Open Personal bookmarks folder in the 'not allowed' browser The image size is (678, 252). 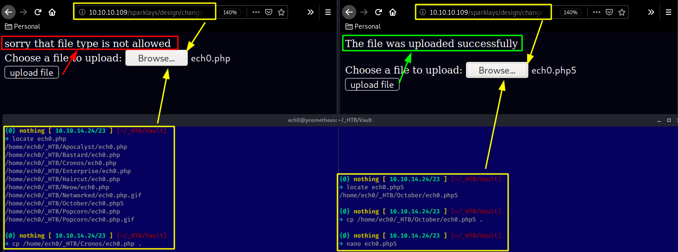(x=22, y=26)
